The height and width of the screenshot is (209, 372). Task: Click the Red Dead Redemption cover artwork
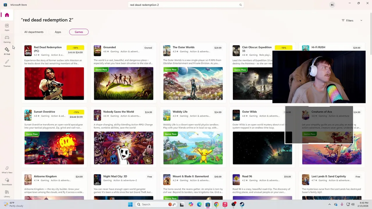coord(54,84)
